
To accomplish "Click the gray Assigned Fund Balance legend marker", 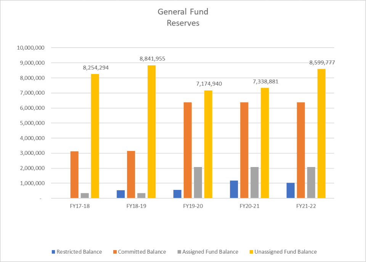I will tap(178, 252).
